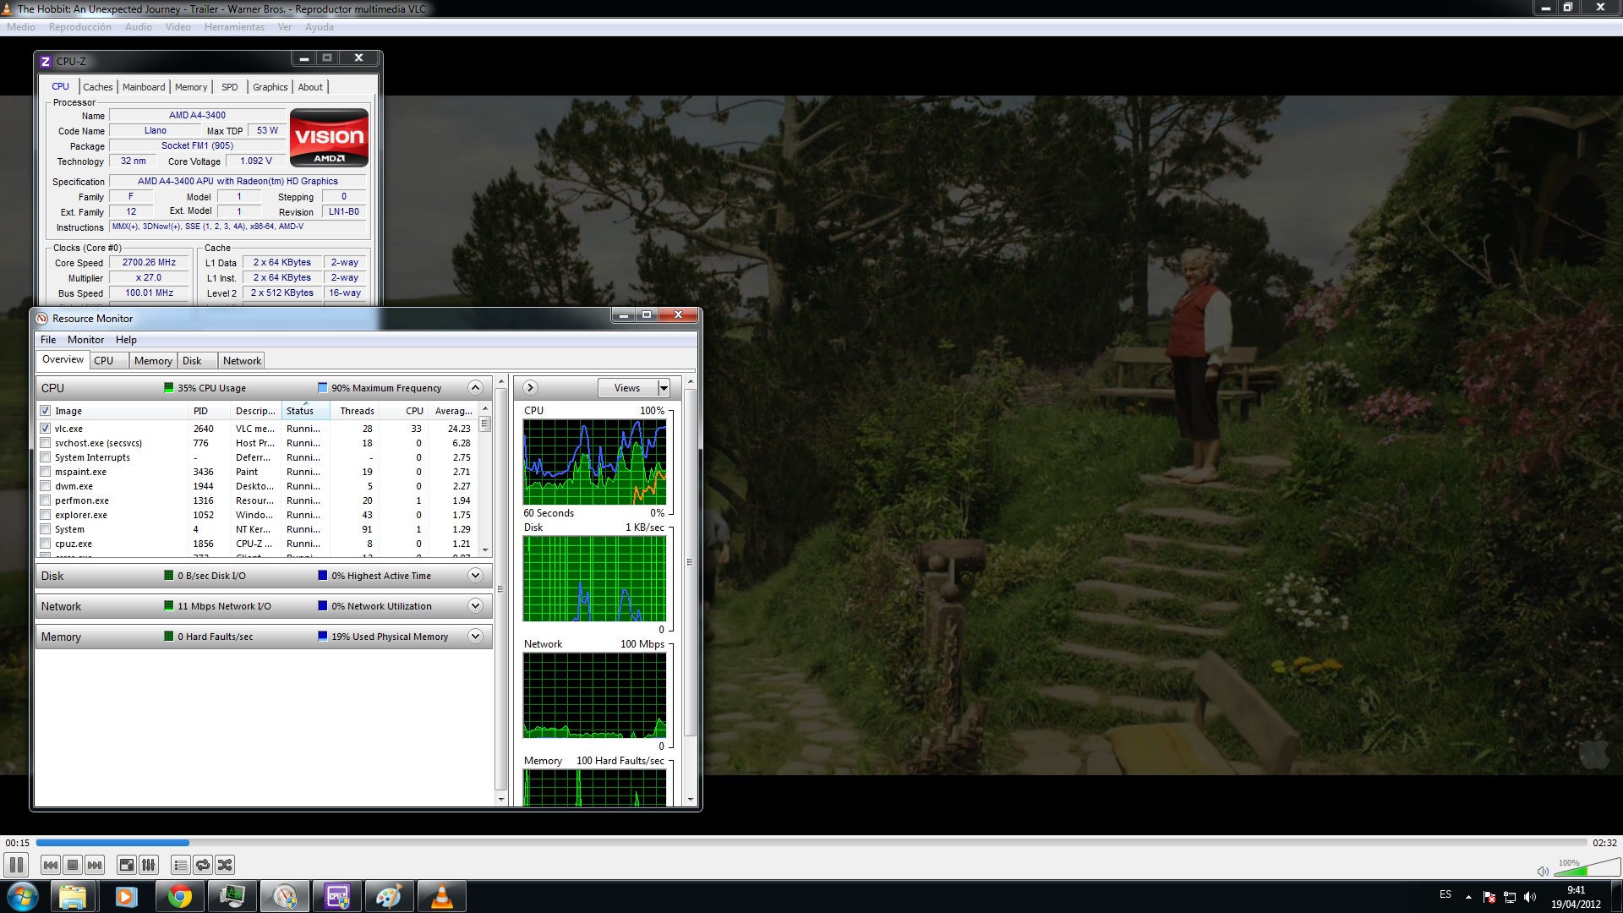Expand the Memory section chevron
The height and width of the screenshot is (913, 1623).
[x=475, y=637]
